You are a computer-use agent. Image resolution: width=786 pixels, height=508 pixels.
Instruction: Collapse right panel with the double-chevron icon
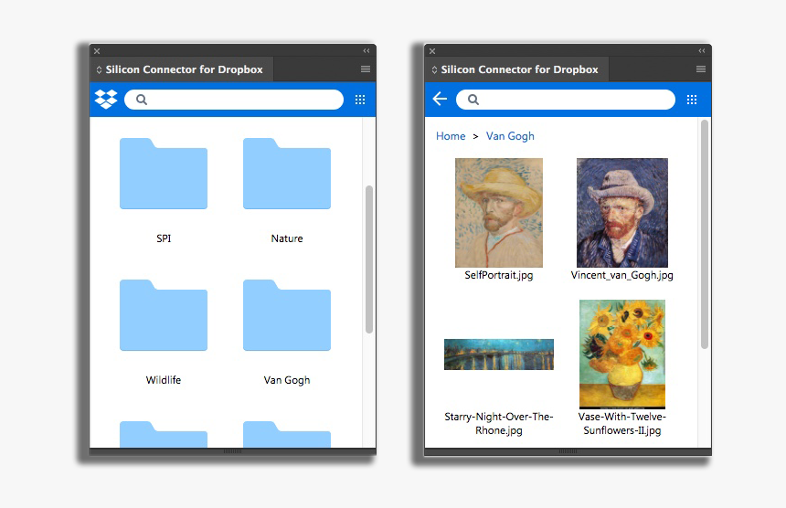(x=702, y=50)
